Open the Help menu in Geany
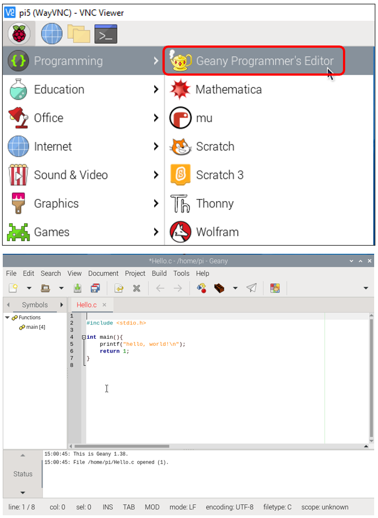This screenshot has height=518, width=378. pos(202,273)
